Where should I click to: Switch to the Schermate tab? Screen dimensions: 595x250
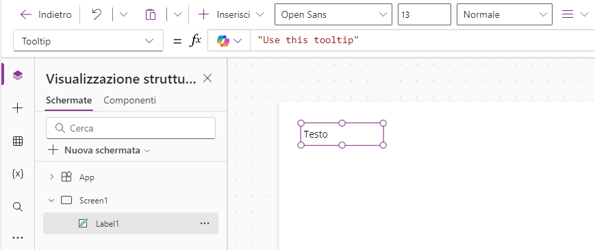68,101
